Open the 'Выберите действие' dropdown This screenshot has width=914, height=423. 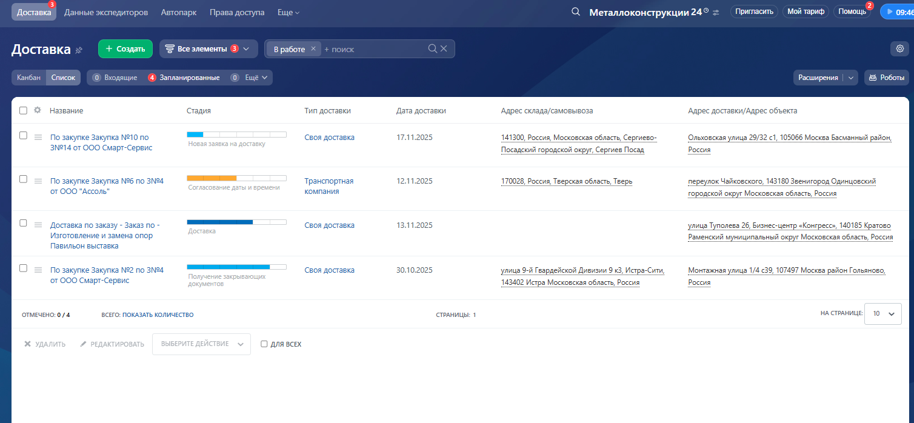point(201,344)
